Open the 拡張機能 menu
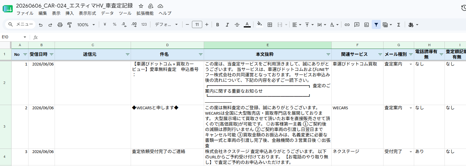The width and height of the screenshot is (466, 166). coord(145,13)
